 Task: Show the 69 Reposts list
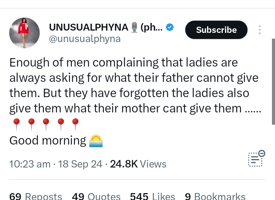pyautogui.click(x=36, y=196)
